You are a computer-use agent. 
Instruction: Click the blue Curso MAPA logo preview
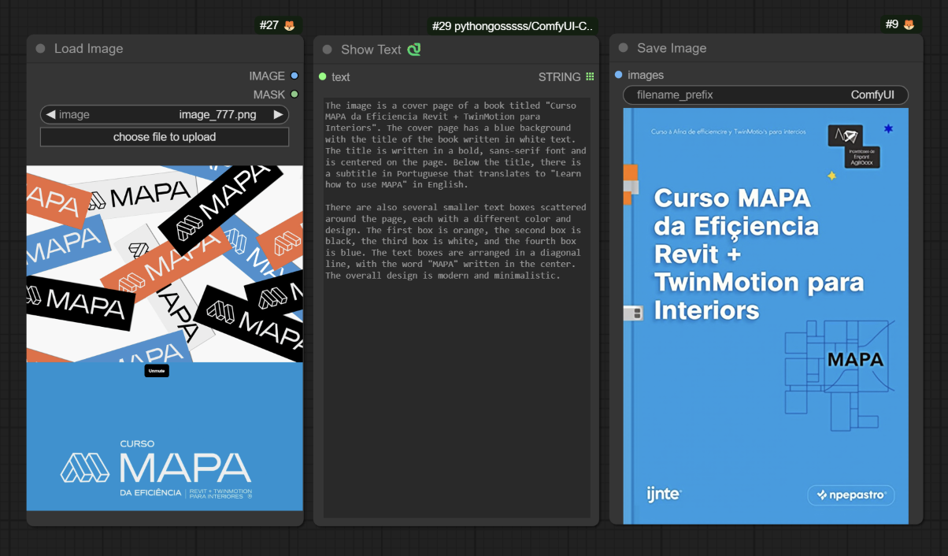tap(165, 436)
